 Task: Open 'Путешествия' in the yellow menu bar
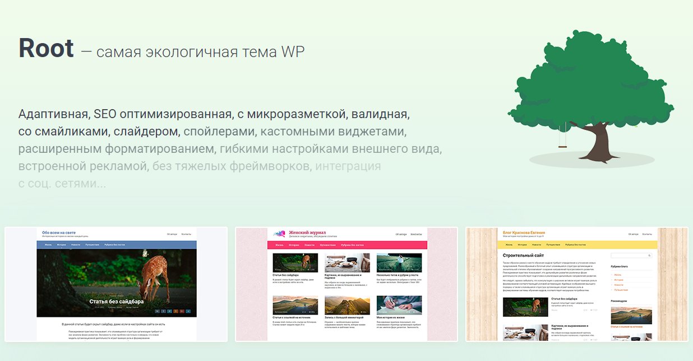click(553, 245)
